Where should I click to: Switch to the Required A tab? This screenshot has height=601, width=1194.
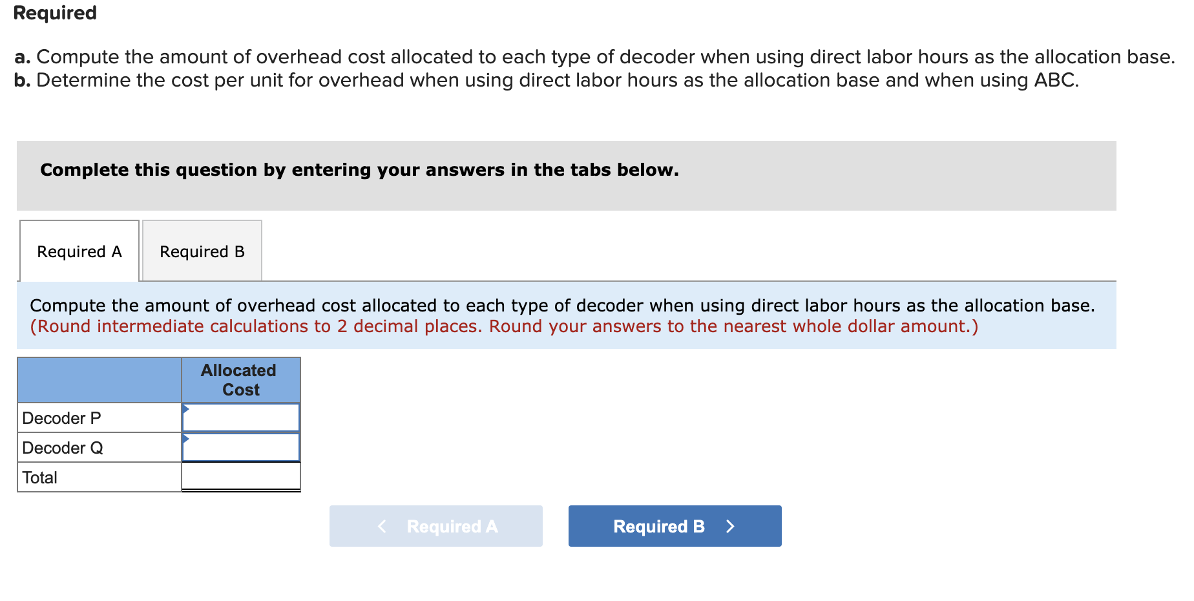79,251
